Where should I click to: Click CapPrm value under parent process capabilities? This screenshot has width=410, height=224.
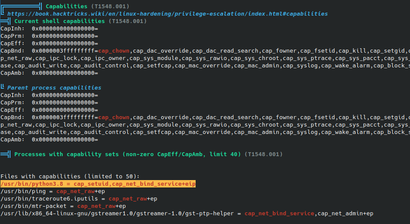(x=65, y=102)
